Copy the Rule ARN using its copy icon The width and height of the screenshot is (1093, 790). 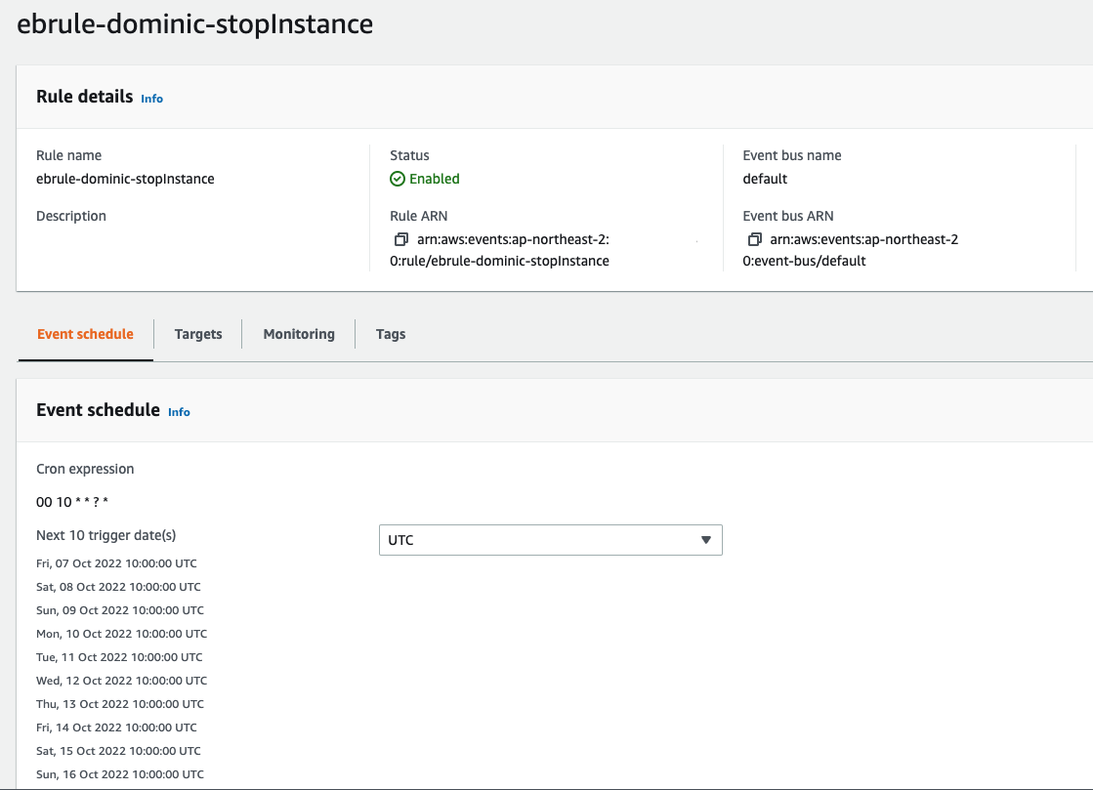point(400,239)
